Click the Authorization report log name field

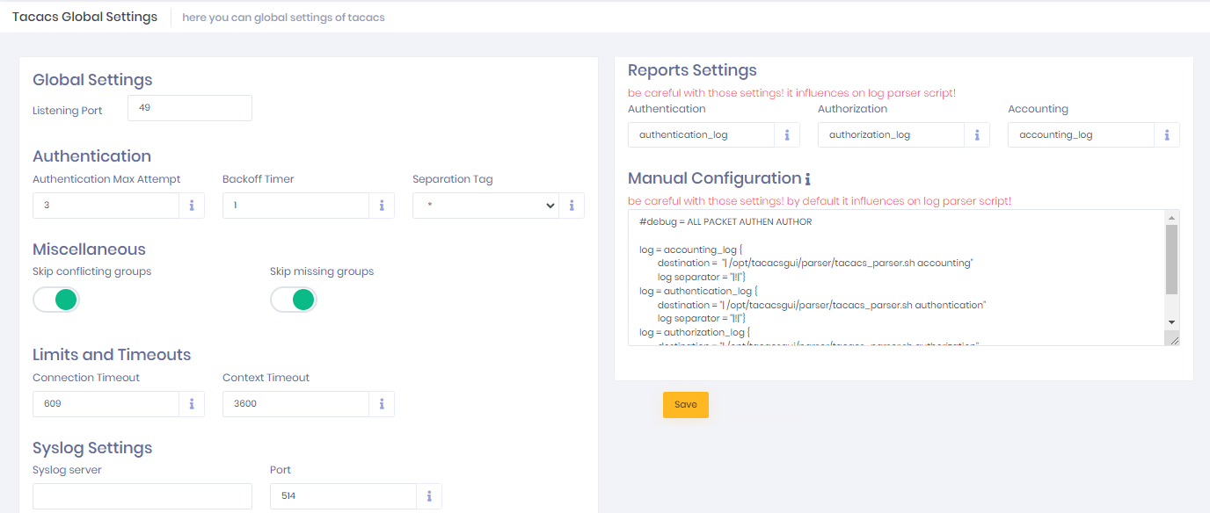pyautogui.click(x=892, y=135)
